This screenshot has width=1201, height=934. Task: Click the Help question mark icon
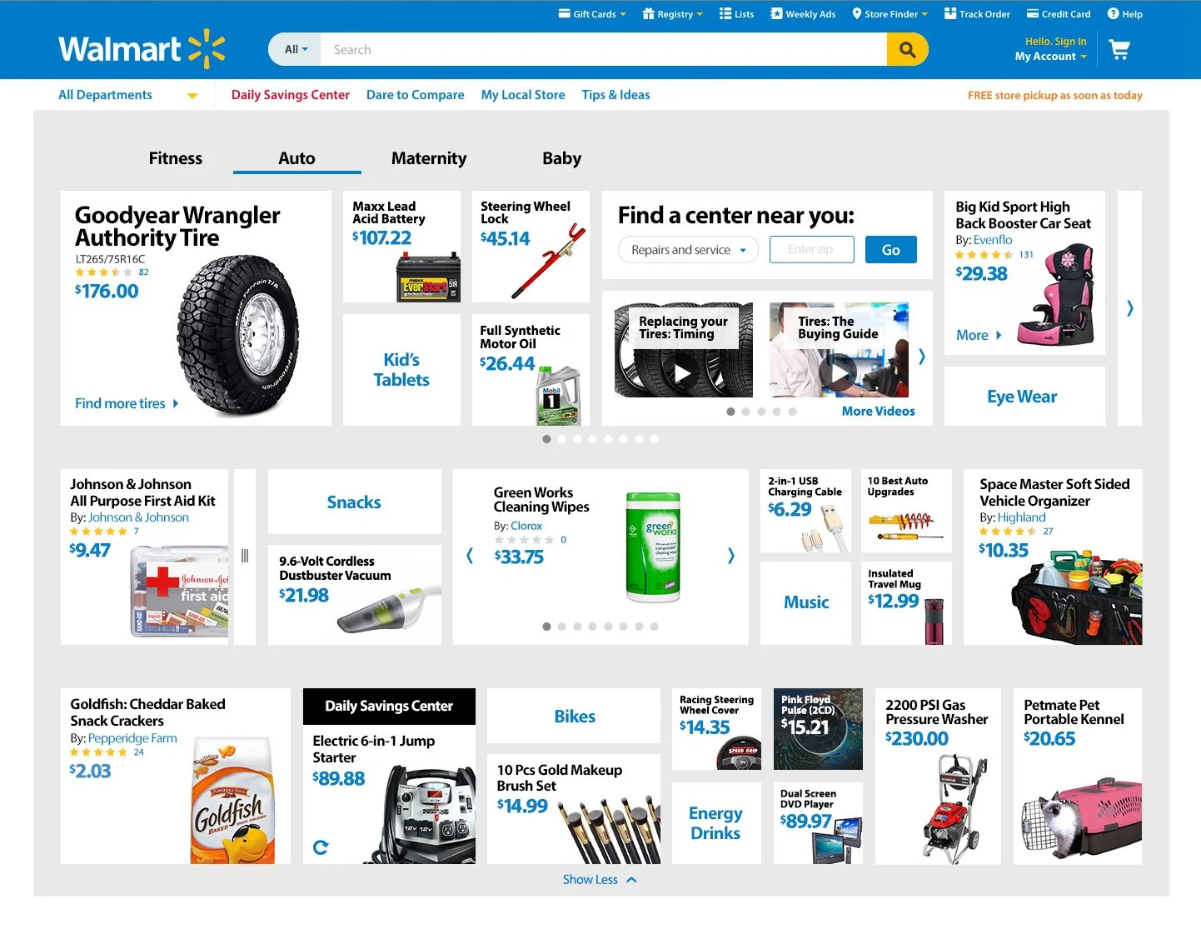(1113, 14)
